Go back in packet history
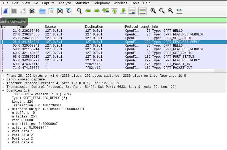Image resolution: width=227 pixels, height=150 pixels. [x=88, y=11]
